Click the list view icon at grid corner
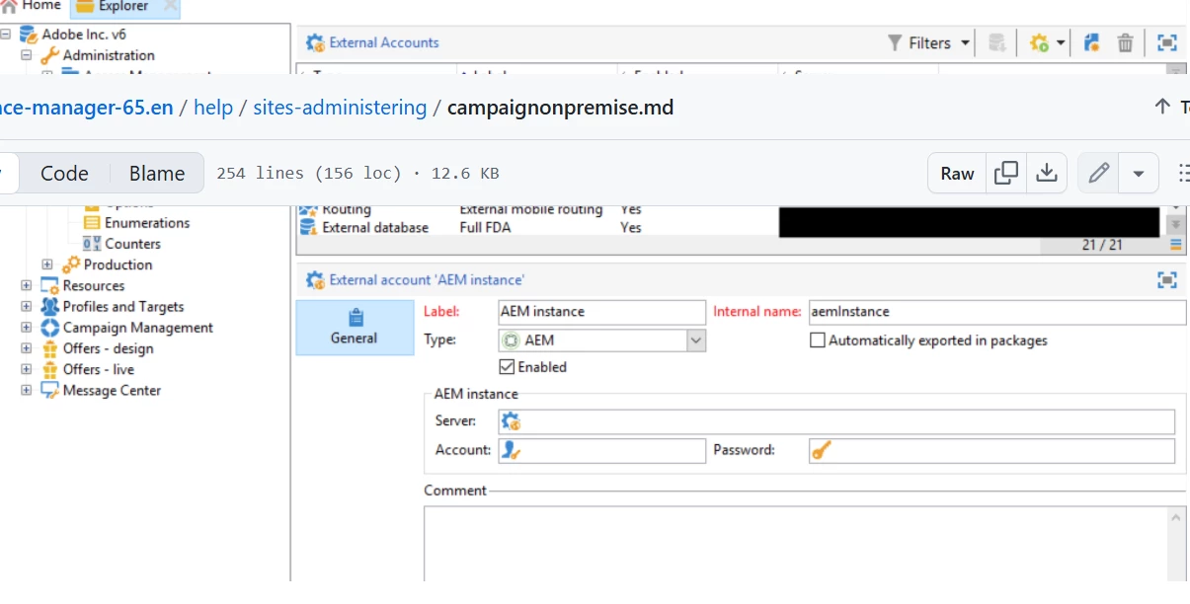The height and width of the screenshot is (604, 1190). tap(1176, 245)
